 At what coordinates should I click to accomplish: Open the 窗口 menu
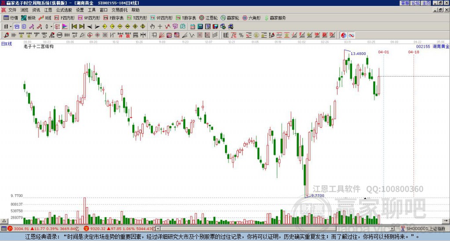coord(104,10)
